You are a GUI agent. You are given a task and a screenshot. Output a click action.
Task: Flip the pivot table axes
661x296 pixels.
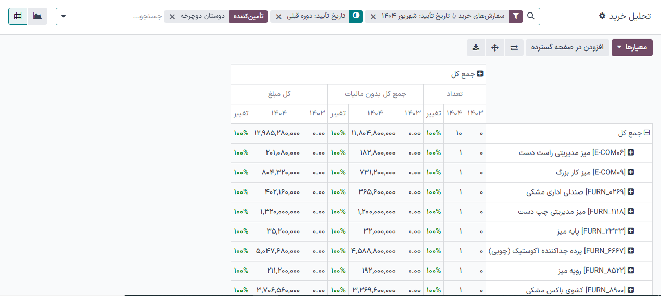tap(514, 47)
